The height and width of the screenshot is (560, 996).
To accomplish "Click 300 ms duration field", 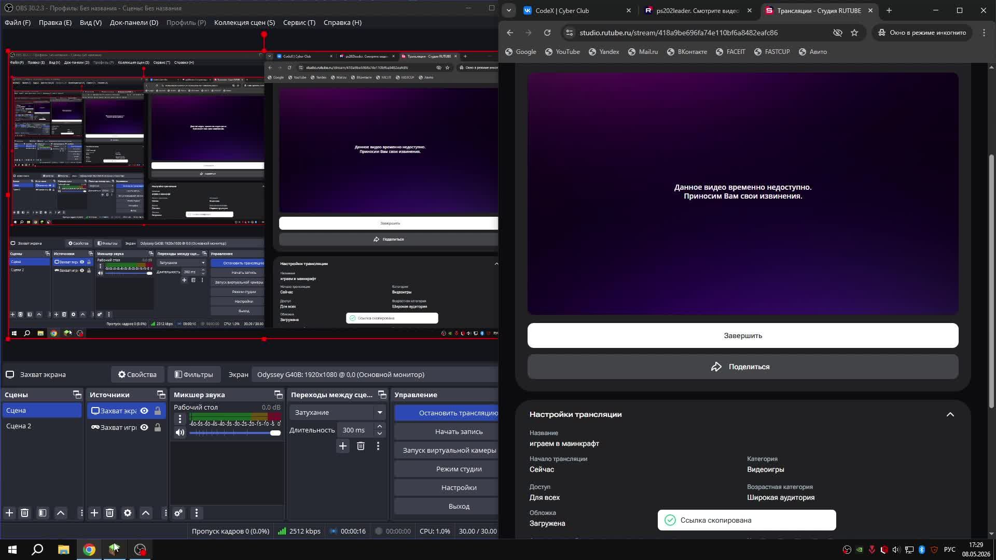I will click(x=354, y=430).
